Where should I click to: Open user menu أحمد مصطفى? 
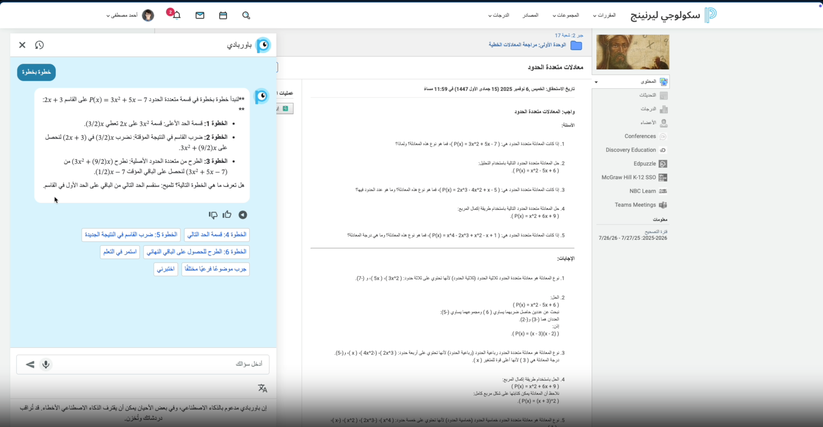pyautogui.click(x=122, y=15)
